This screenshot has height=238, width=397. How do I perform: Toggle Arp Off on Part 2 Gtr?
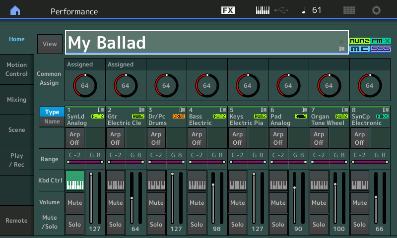click(116, 138)
